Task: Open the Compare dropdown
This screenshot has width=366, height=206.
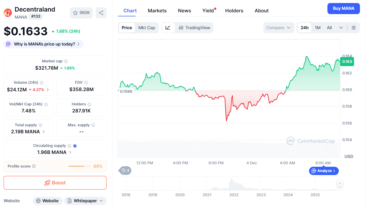Action: [x=278, y=28]
